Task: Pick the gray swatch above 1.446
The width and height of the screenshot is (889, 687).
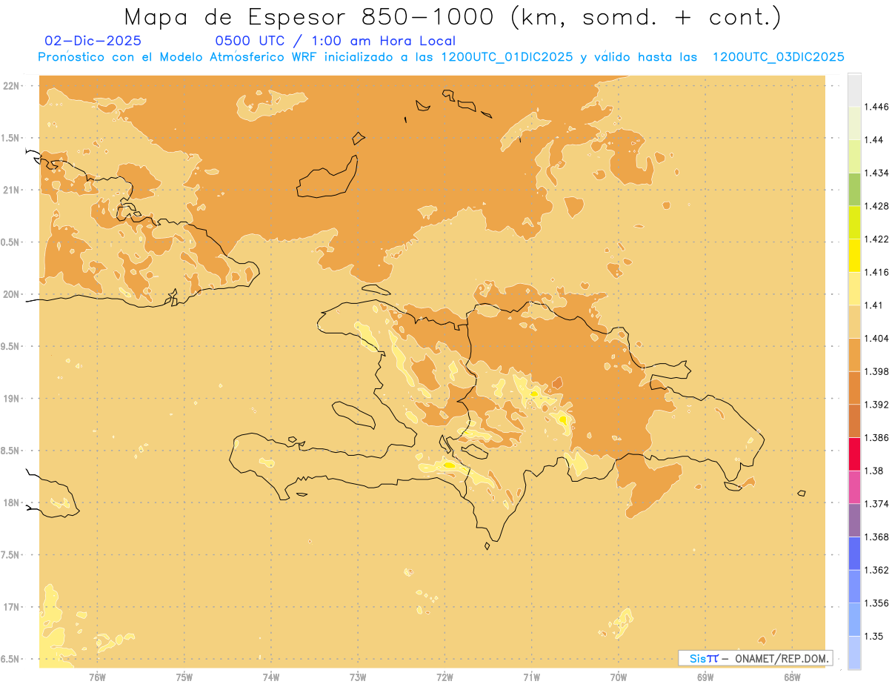Action: click(x=854, y=90)
